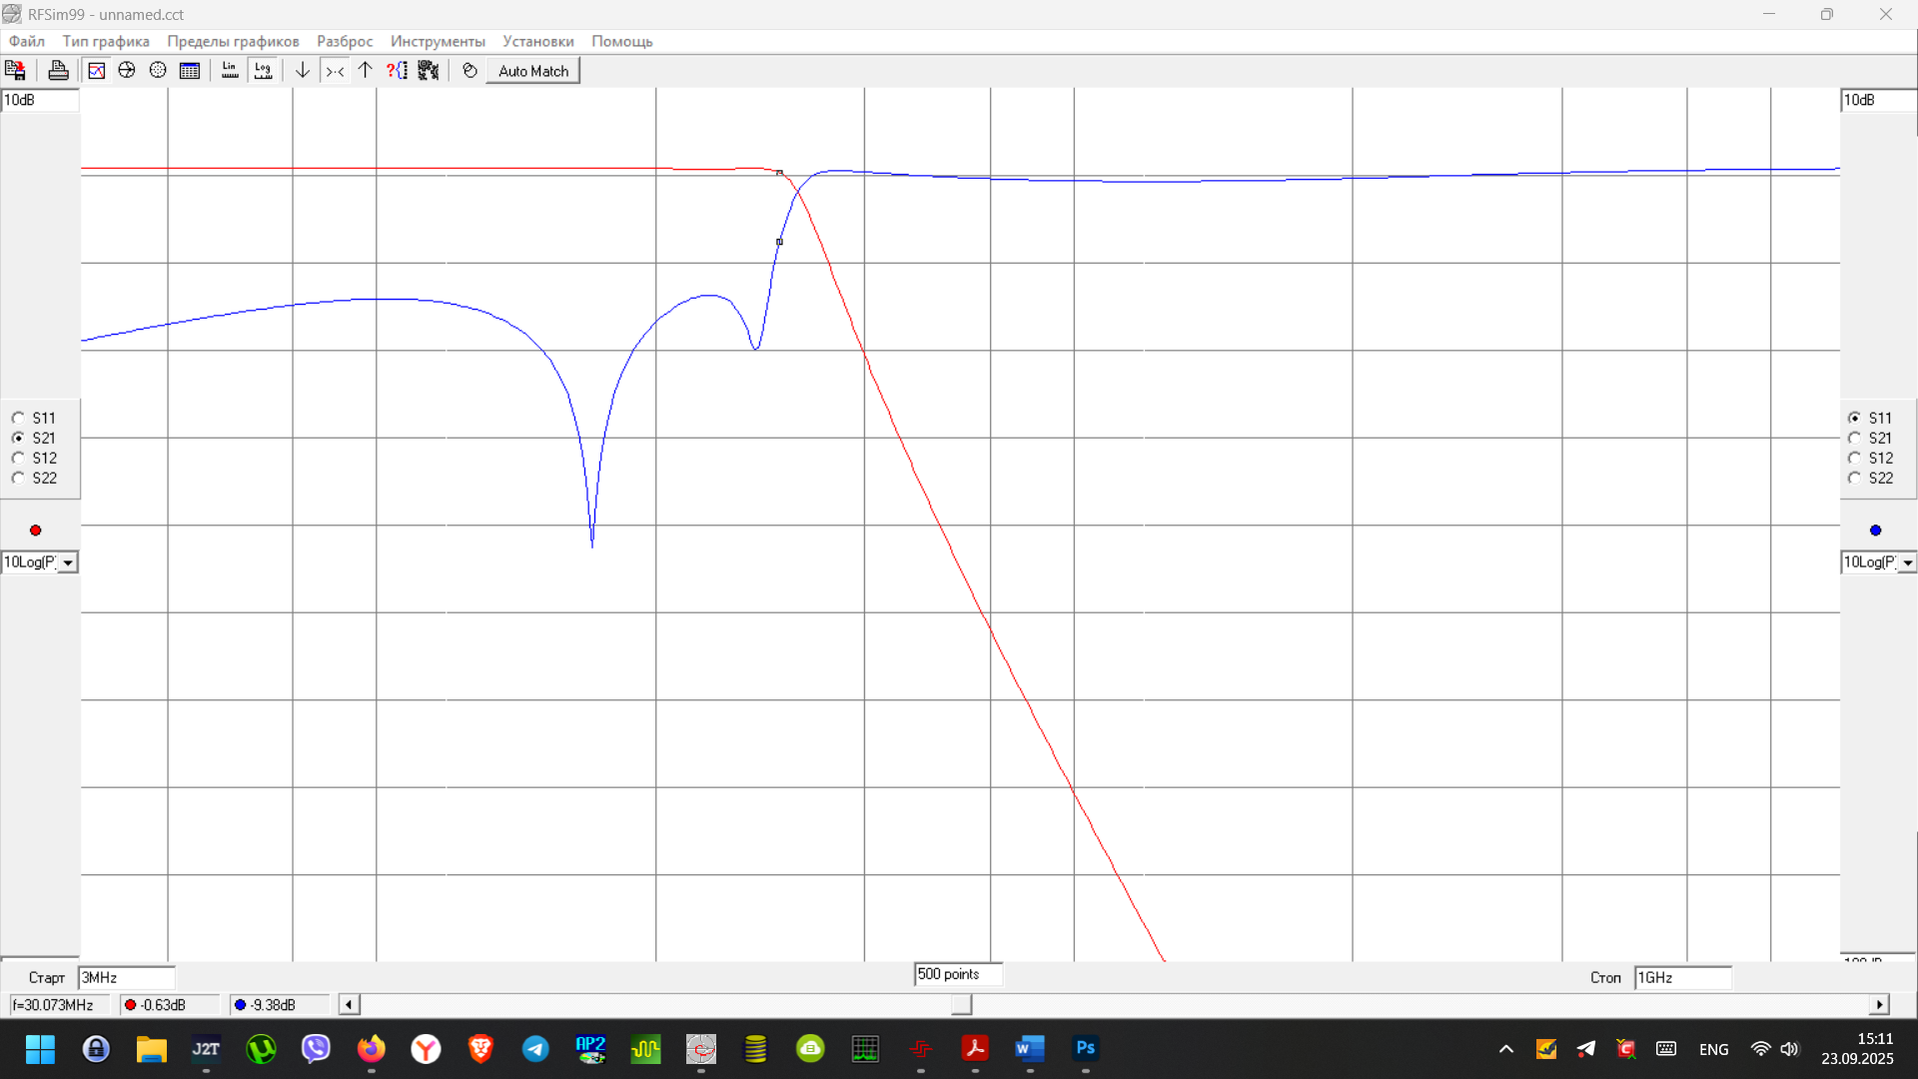This screenshot has width=1918, height=1079.
Task: Click the print icon in toolbar
Action: (x=58, y=71)
